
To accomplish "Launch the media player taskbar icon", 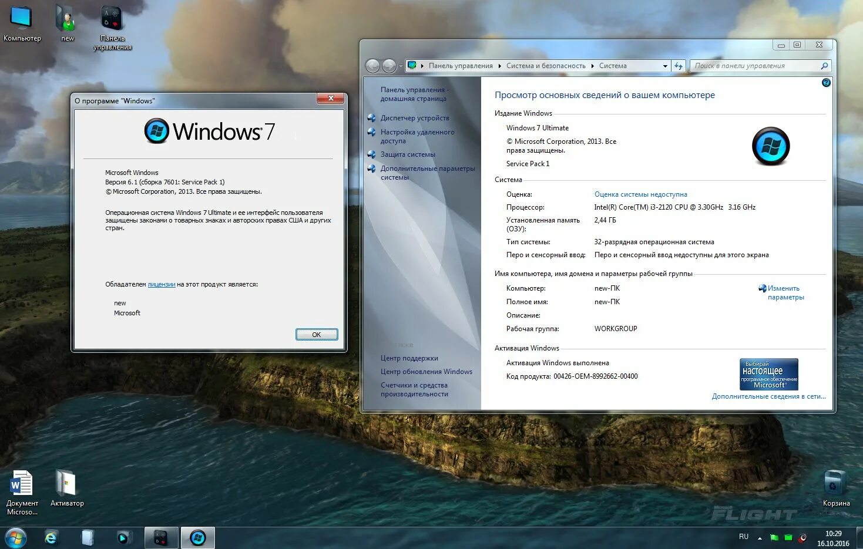I will tap(124, 537).
